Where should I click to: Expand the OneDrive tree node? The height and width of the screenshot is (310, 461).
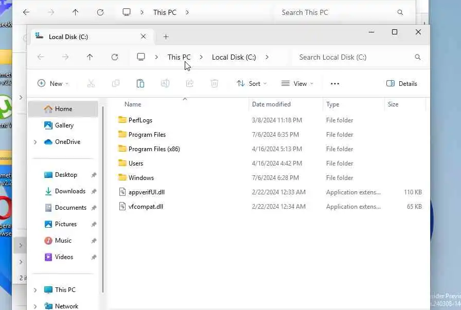(36, 142)
